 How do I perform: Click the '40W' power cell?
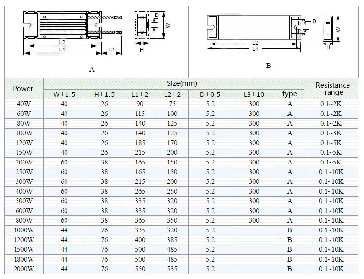[x=24, y=104]
